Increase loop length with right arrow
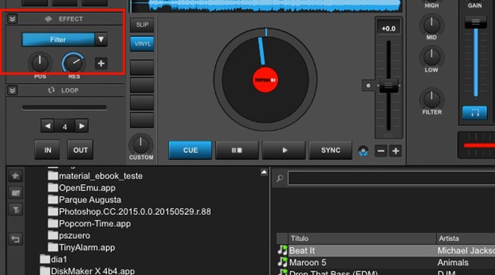 click(82, 126)
